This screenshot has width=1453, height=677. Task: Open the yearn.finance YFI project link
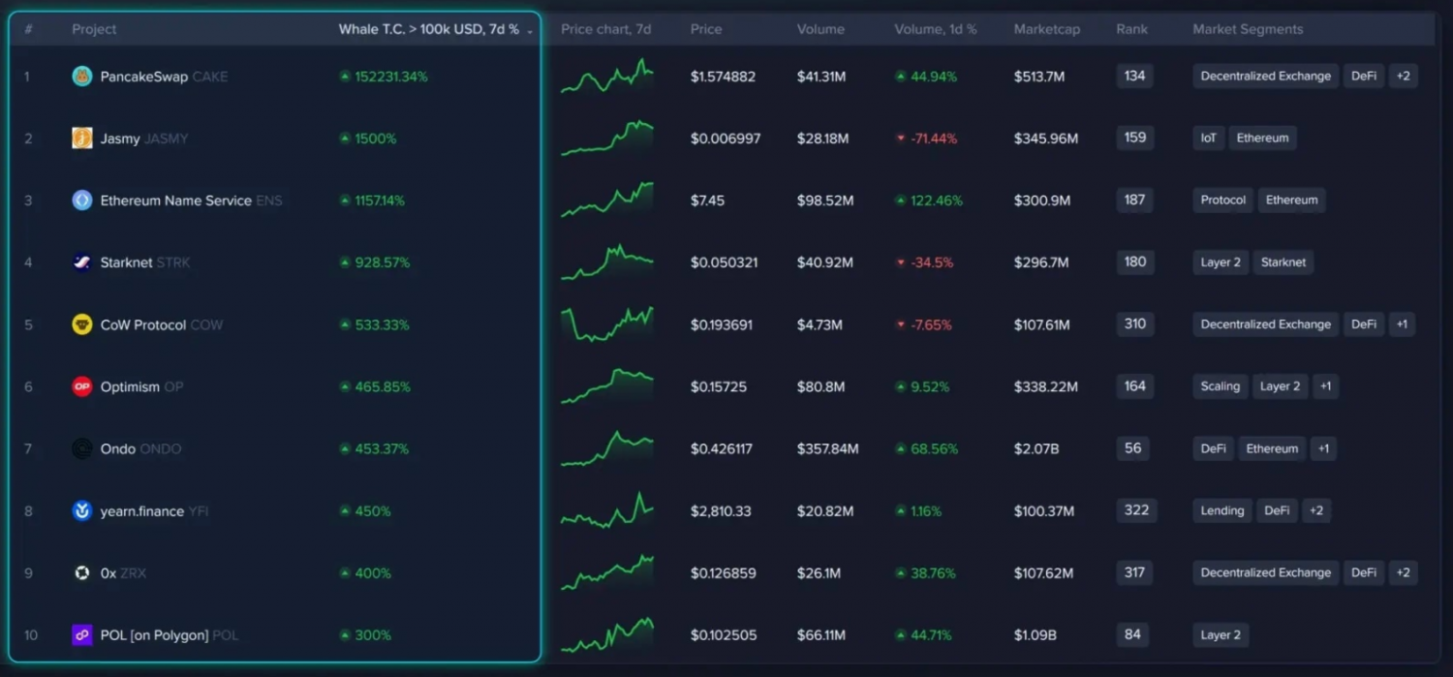point(154,510)
